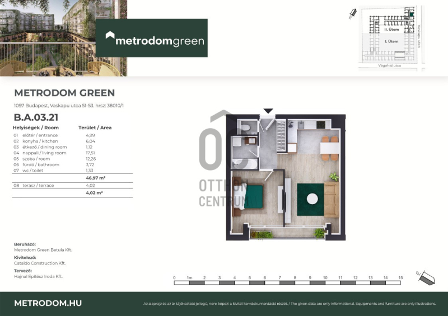Image resolution: width=448 pixels, height=316 pixels.
Task: Click the site plan map thumbnail
Action: 391,38
